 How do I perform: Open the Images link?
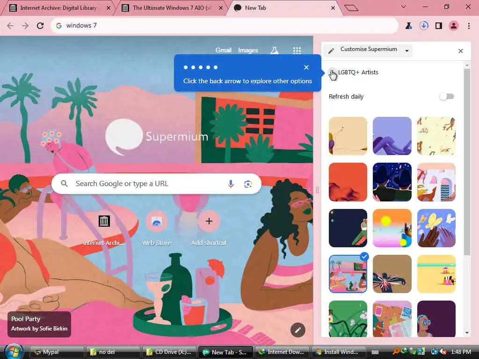[248, 50]
